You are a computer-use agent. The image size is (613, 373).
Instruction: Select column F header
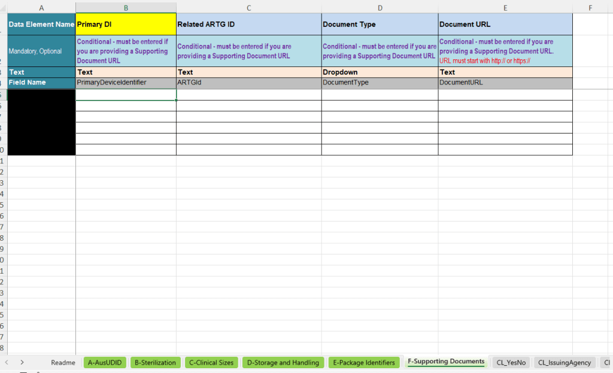click(x=590, y=8)
